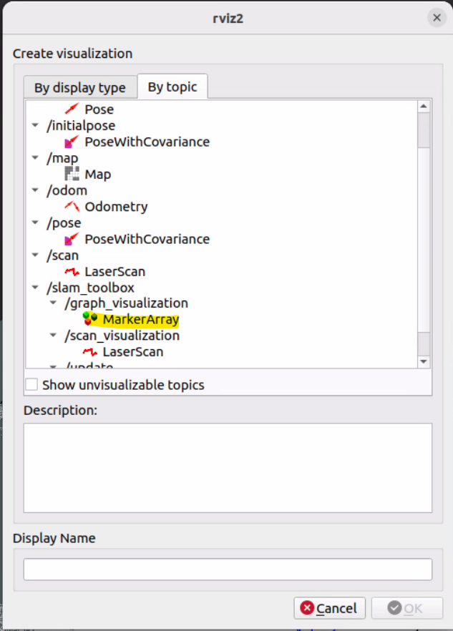
Task: Select PoseWithCovariance icon under /initialpose
Action: click(72, 142)
